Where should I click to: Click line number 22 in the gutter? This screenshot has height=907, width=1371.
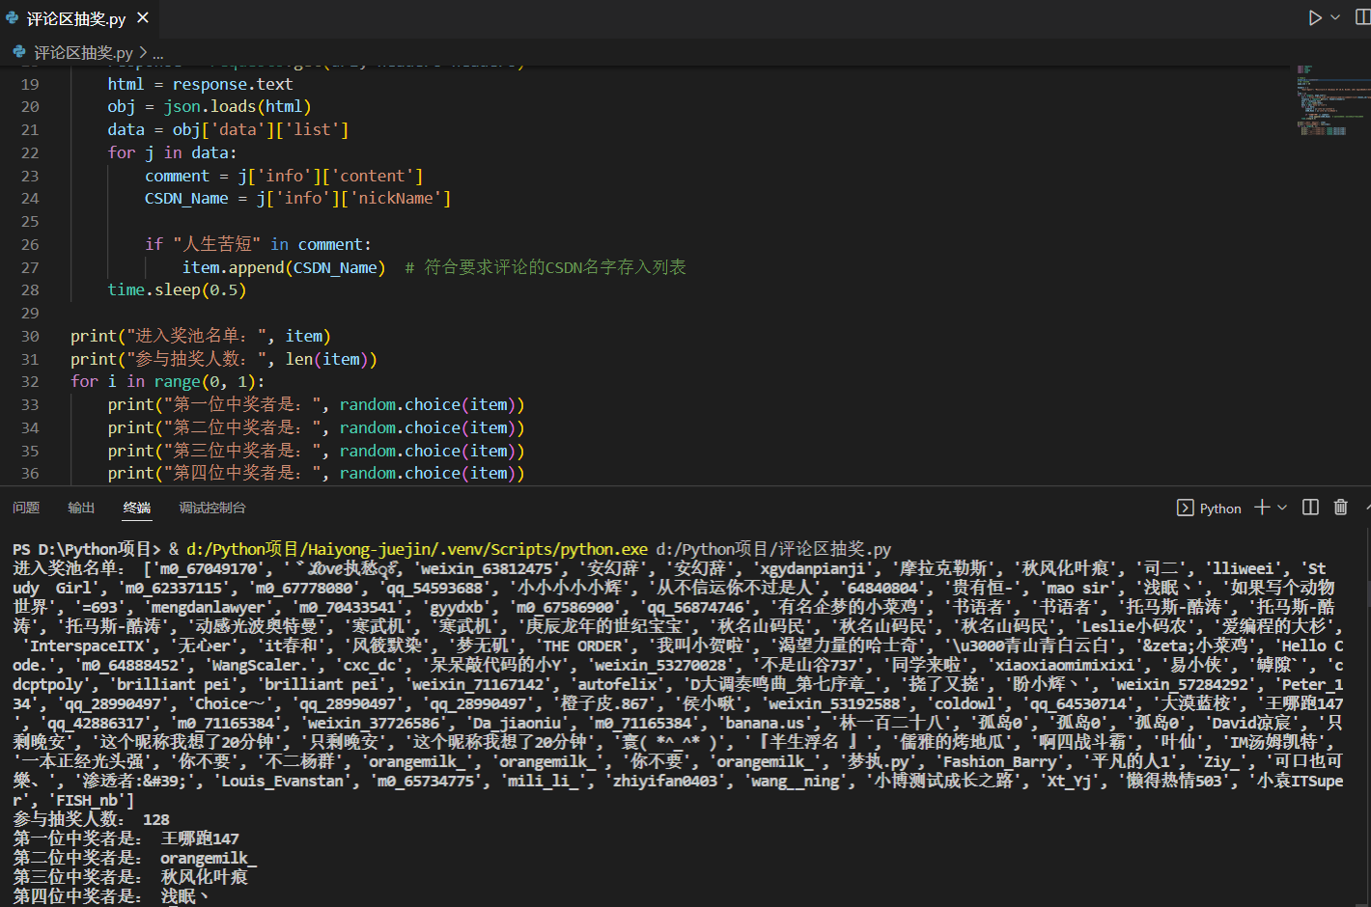click(x=30, y=152)
